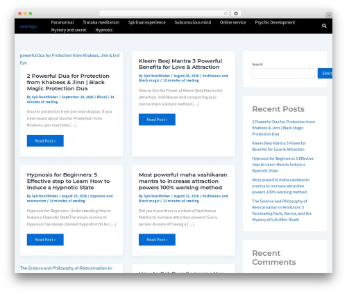This screenshot has width=347, height=294.
Task: Open the Online service menu item
Action: (233, 22)
